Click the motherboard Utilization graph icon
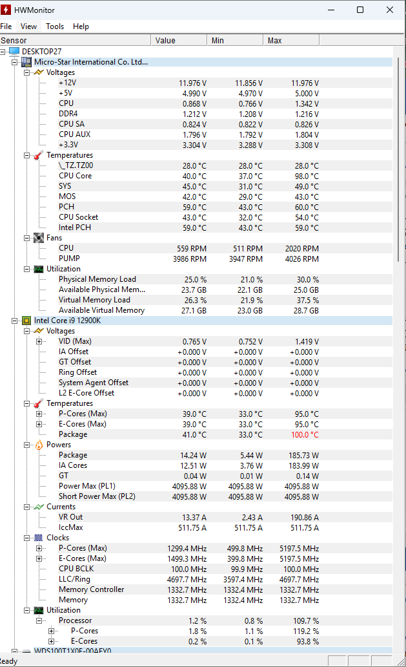The image size is (406, 667). 39,269
